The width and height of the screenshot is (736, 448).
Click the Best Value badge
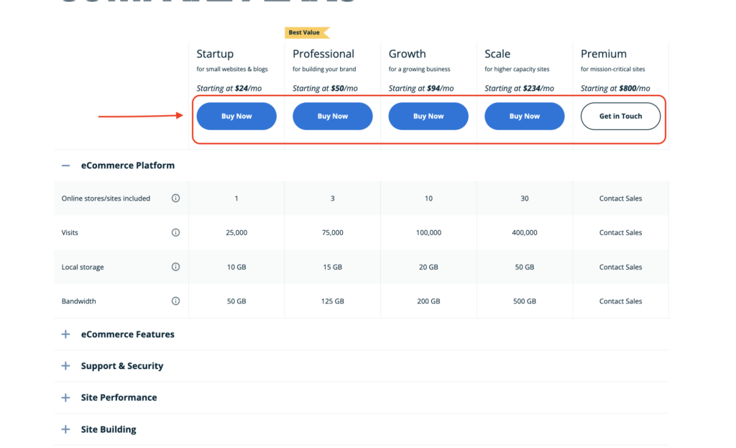coord(307,32)
